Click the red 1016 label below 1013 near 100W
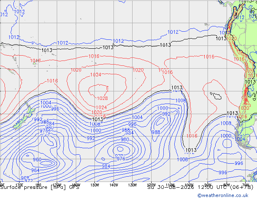257x199 pixels. point(192,136)
